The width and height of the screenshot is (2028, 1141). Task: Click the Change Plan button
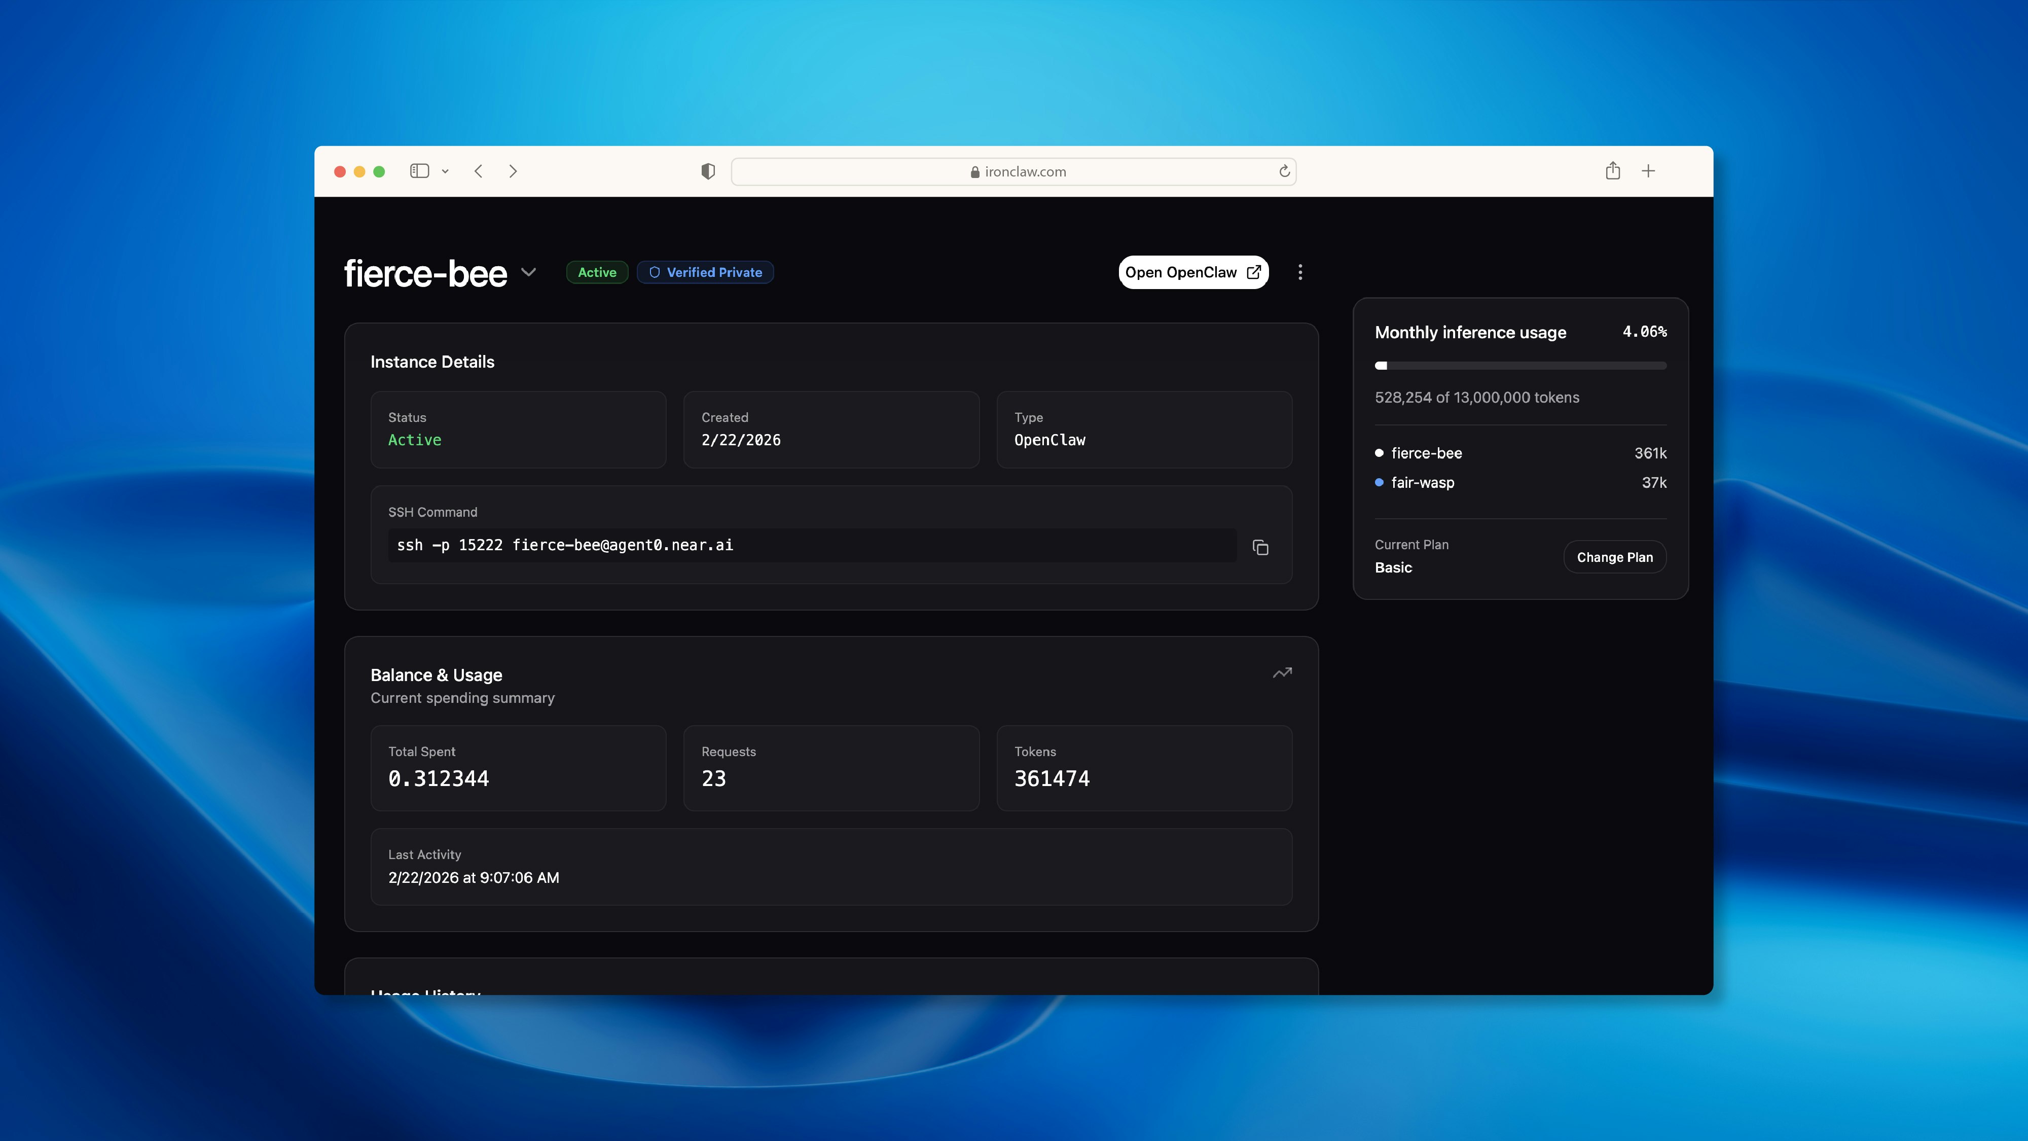click(x=1614, y=557)
